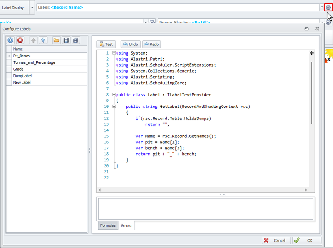Switch to the Formulas tab
Image resolution: width=333 pixels, height=248 pixels.
pyautogui.click(x=108, y=225)
